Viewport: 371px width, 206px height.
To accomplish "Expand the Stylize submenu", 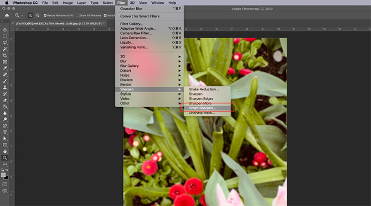I will [150, 94].
